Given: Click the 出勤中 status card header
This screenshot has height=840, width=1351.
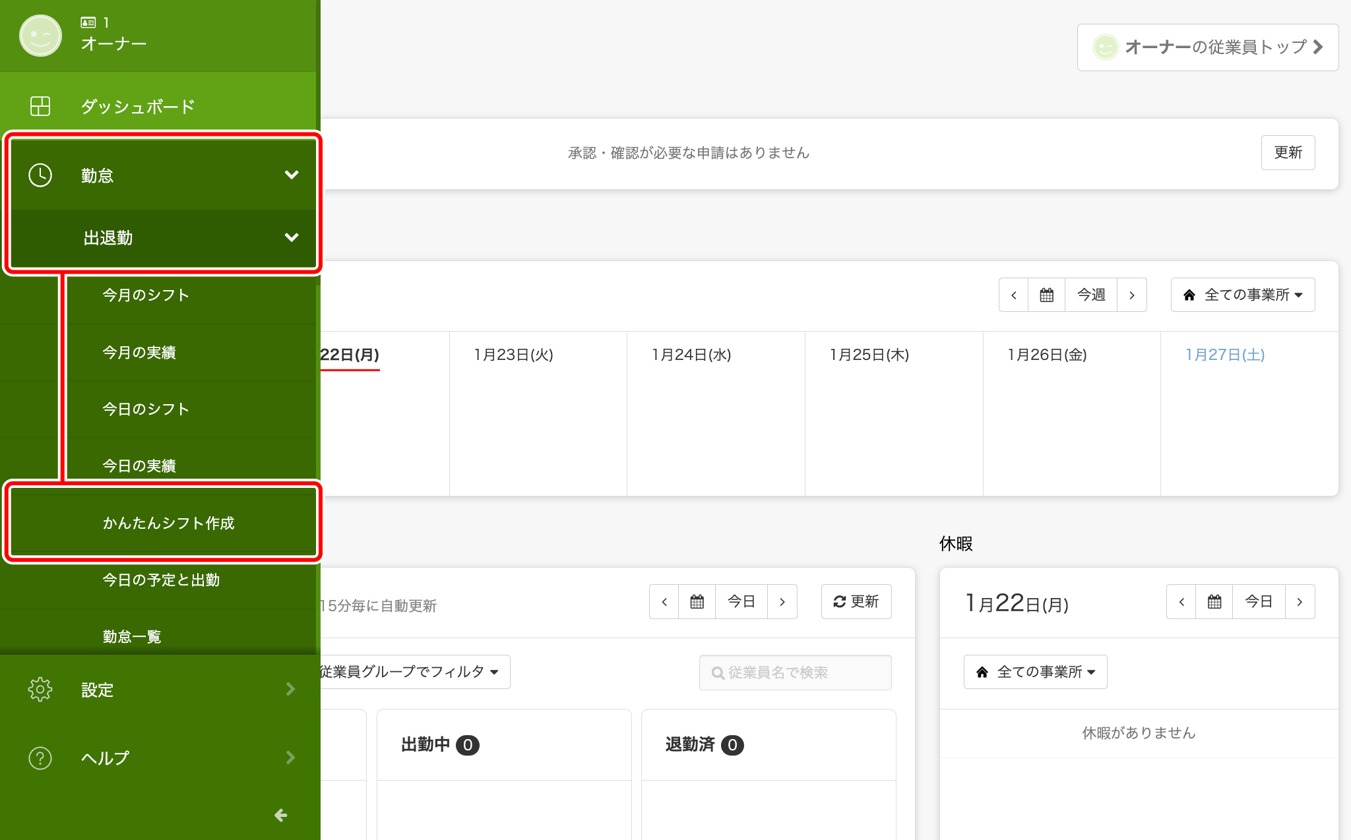Looking at the screenshot, I should 504,745.
